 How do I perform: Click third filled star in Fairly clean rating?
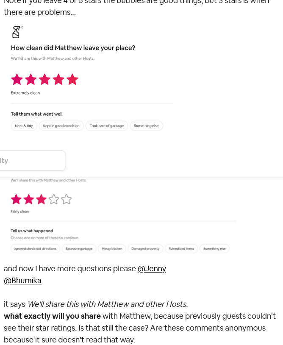coord(41,199)
